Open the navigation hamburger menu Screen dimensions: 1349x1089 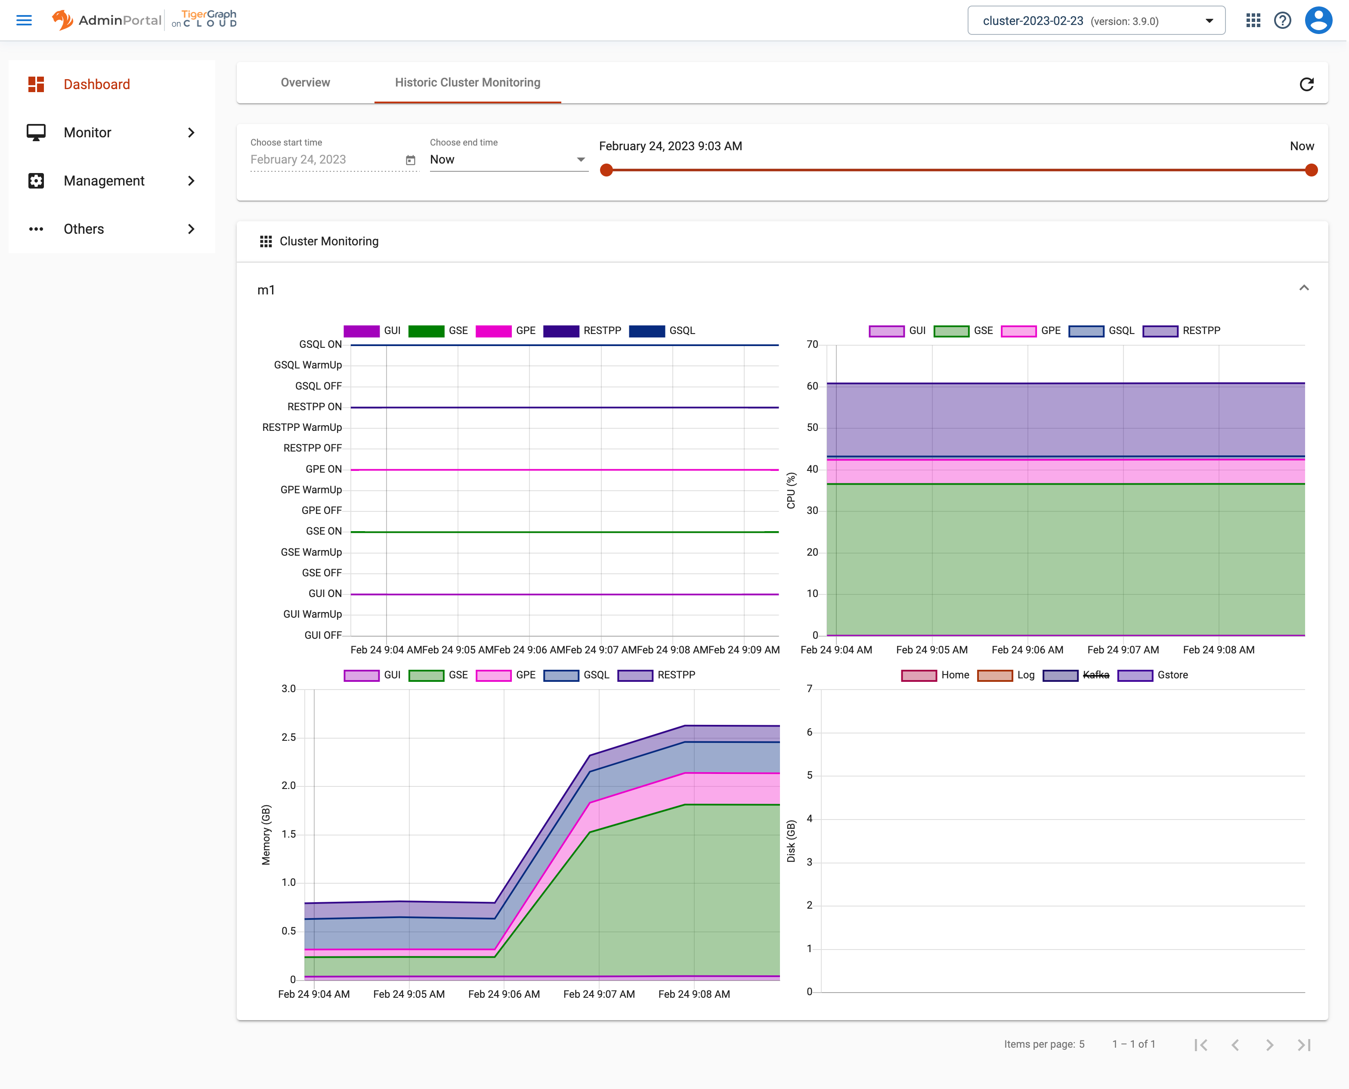coord(25,20)
